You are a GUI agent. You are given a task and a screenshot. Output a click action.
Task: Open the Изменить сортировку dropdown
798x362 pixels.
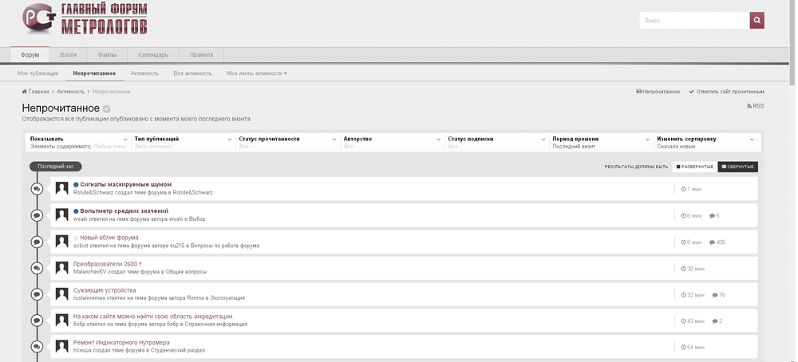click(752, 139)
